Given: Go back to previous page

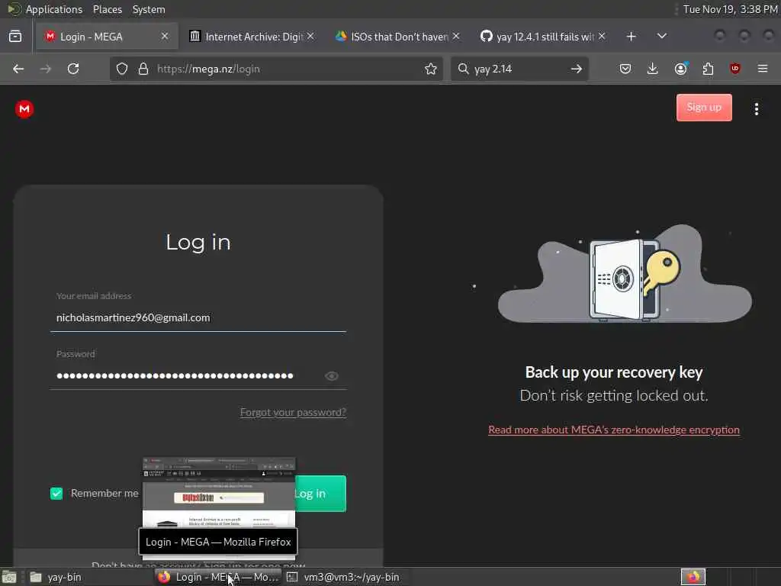Looking at the screenshot, I should tap(18, 69).
